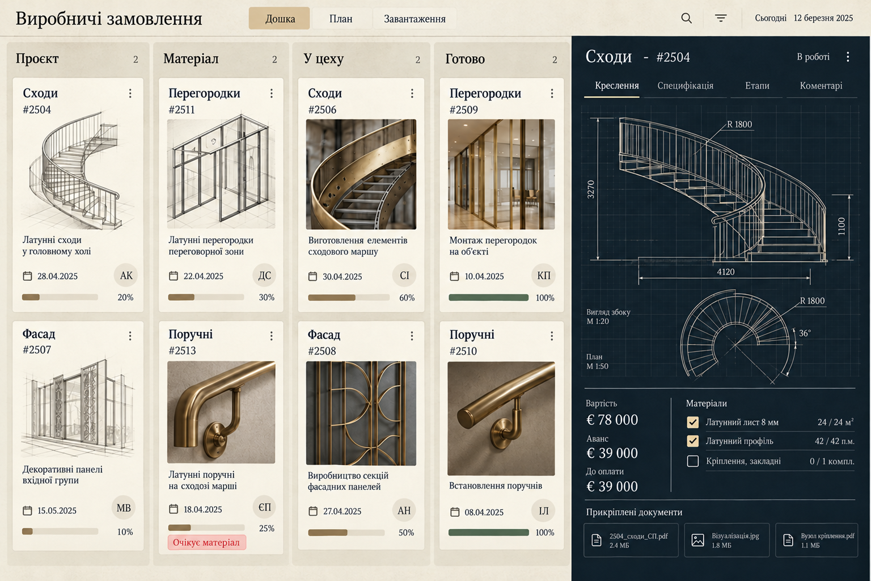871x581 pixels.
Task: Open the menu of card Фасад #2507
Action: coord(130,336)
